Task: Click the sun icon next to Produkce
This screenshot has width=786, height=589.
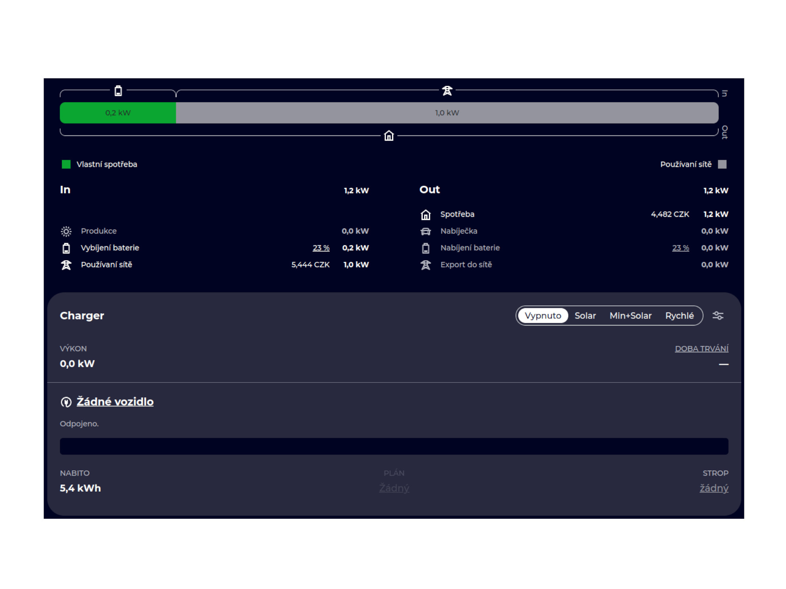Action: click(66, 231)
